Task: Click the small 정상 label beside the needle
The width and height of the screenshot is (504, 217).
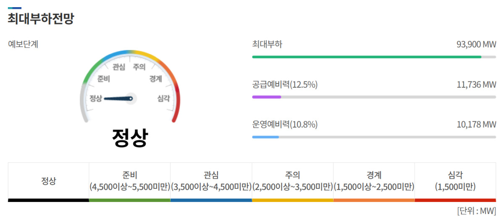Action: click(x=96, y=98)
